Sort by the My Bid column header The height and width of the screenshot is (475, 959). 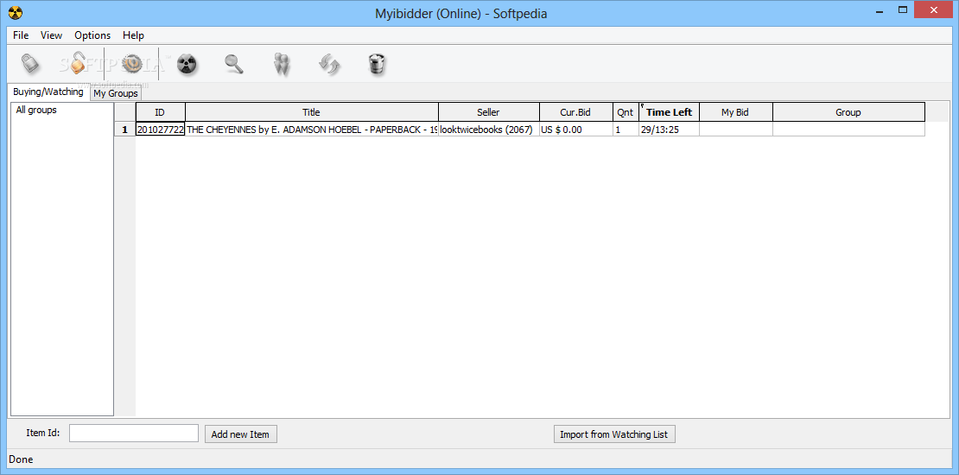tap(736, 112)
